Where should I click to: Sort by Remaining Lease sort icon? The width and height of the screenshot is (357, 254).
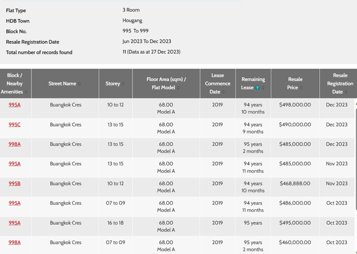click(263, 88)
